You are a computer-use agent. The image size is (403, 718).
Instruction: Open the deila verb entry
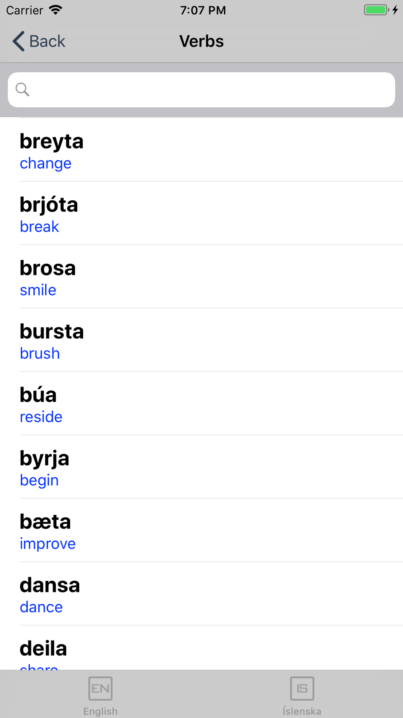point(201,650)
